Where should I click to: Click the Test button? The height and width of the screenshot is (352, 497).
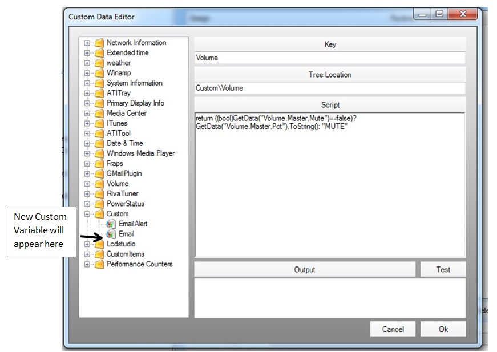click(x=443, y=270)
